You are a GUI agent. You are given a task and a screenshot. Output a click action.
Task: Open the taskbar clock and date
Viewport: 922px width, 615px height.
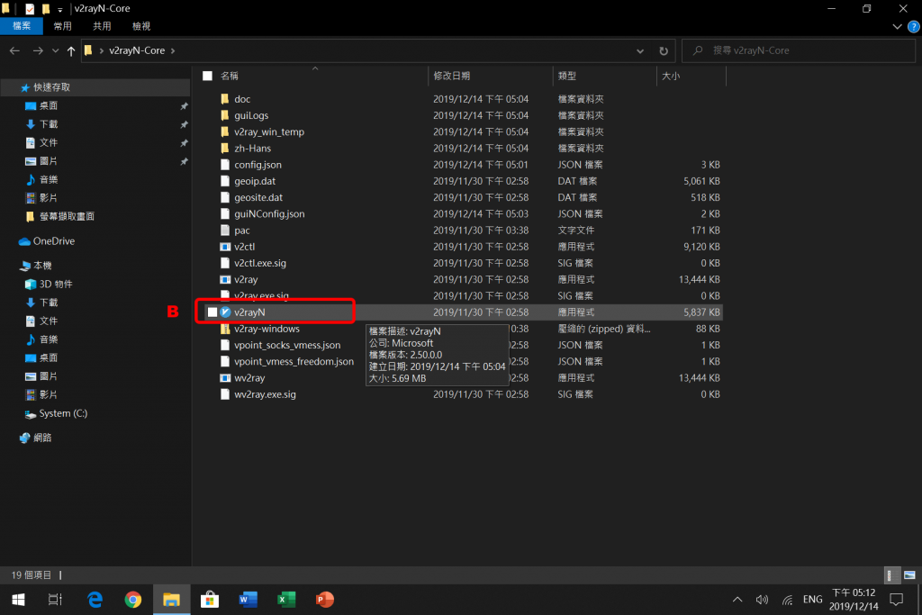854,599
